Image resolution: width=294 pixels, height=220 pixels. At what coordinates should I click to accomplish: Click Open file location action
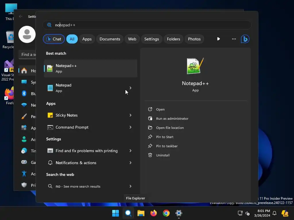[x=170, y=128]
